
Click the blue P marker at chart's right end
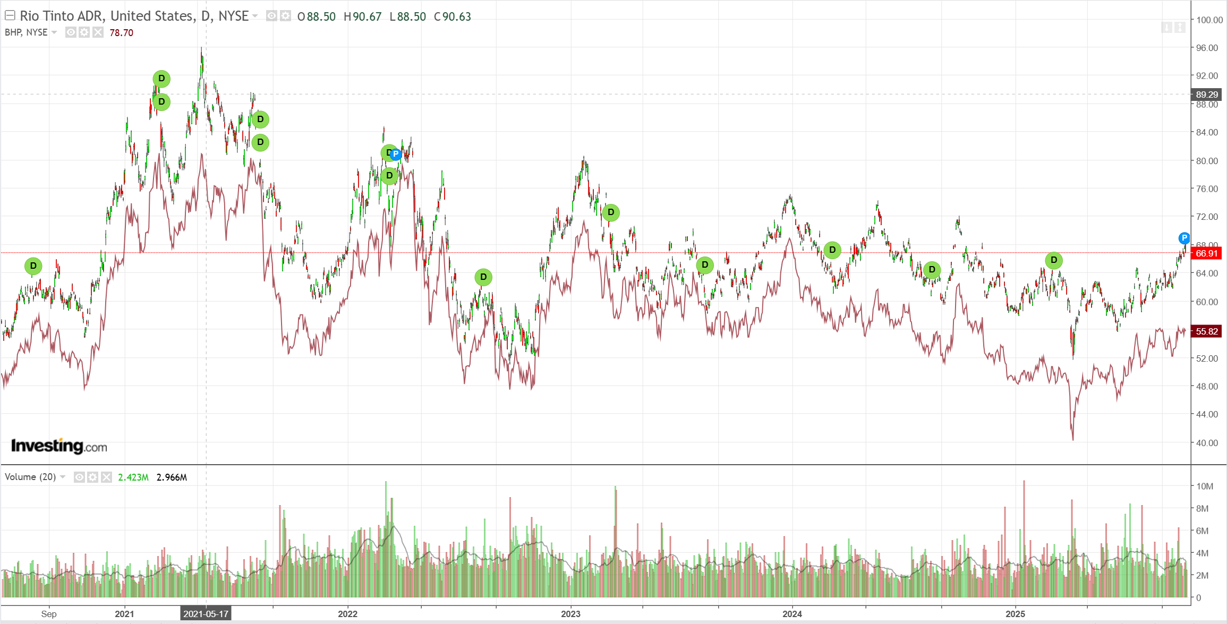pos(1184,238)
